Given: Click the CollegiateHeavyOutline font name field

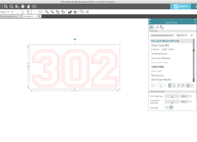Looking at the screenshot, I should click(x=162, y=36).
